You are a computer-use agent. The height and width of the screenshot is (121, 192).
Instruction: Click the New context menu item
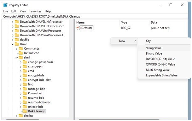pos(124,41)
